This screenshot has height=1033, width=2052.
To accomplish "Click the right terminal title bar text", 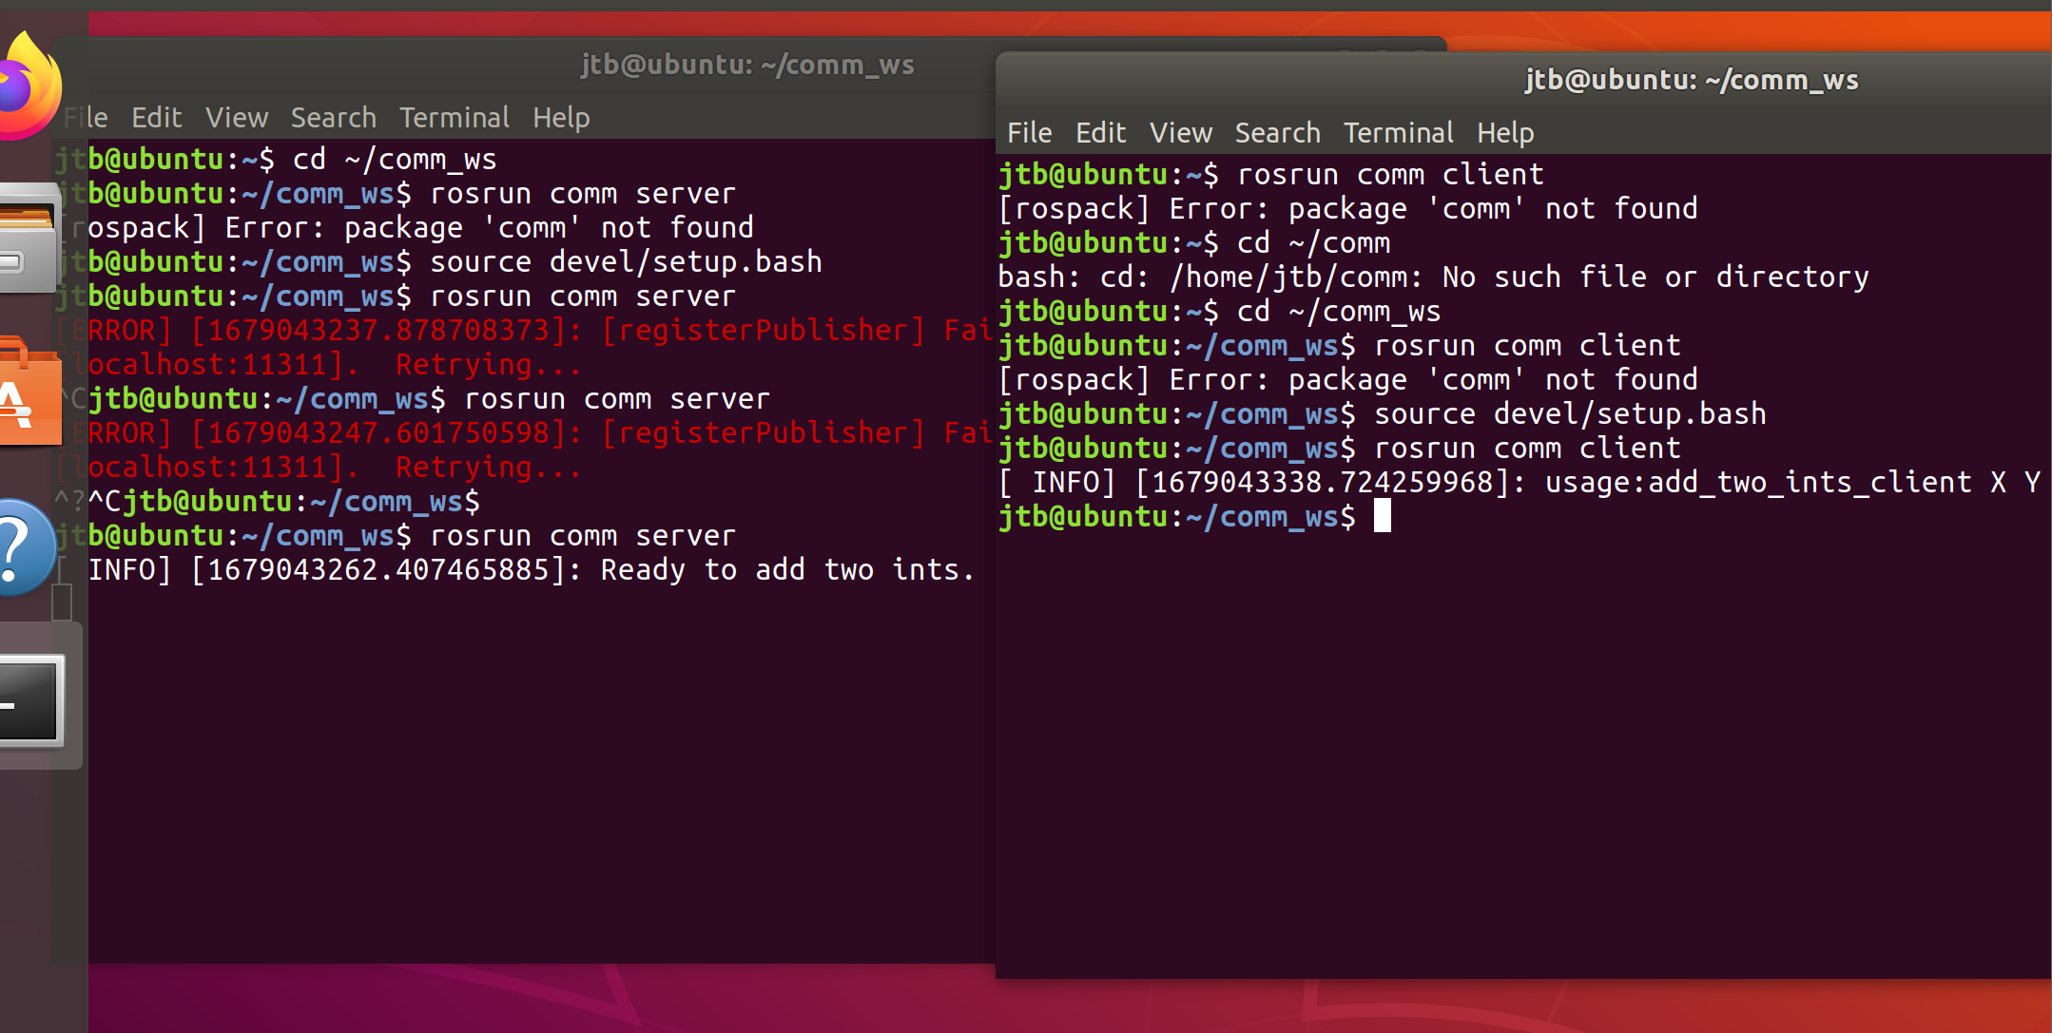I will coord(1692,80).
